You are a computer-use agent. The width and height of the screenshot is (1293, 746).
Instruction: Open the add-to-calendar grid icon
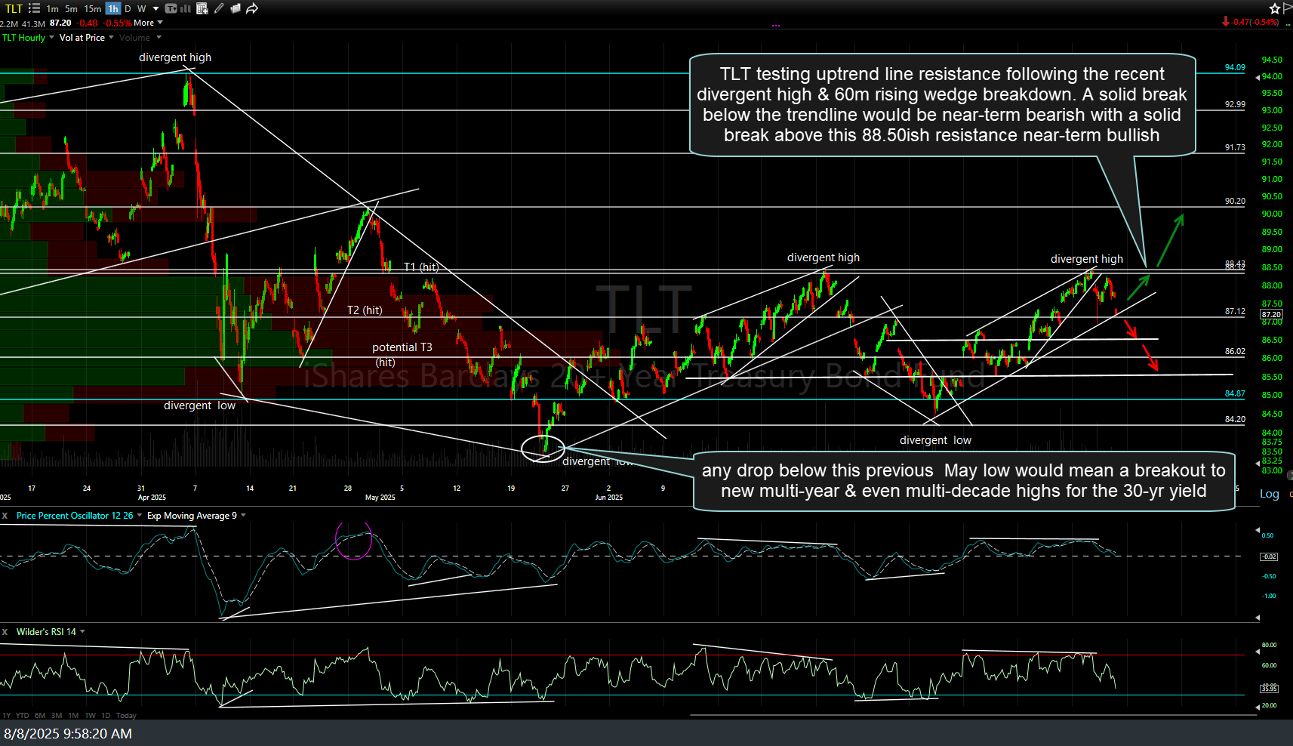tap(202, 8)
